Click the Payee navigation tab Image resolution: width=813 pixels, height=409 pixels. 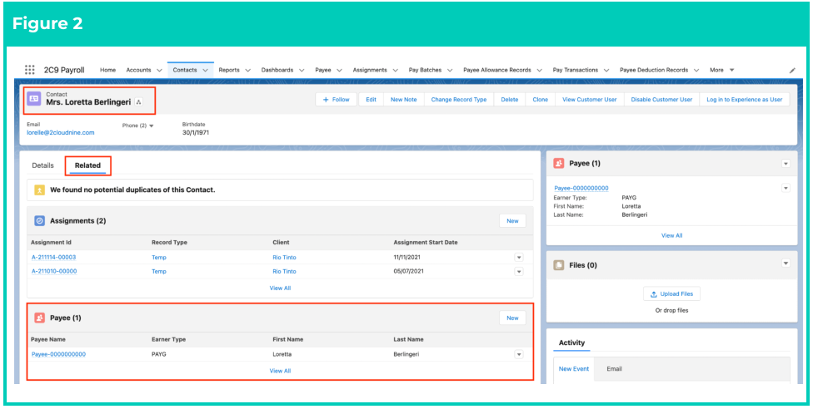(323, 70)
